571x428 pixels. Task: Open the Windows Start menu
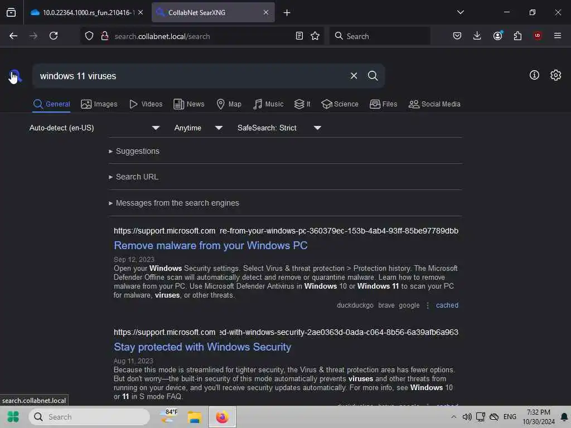tap(13, 417)
